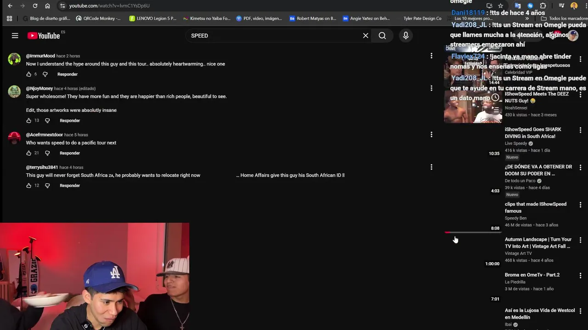The height and width of the screenshot is (330, 588).
Task: Open the media controls music note icon
Action: tap(561, 5)
